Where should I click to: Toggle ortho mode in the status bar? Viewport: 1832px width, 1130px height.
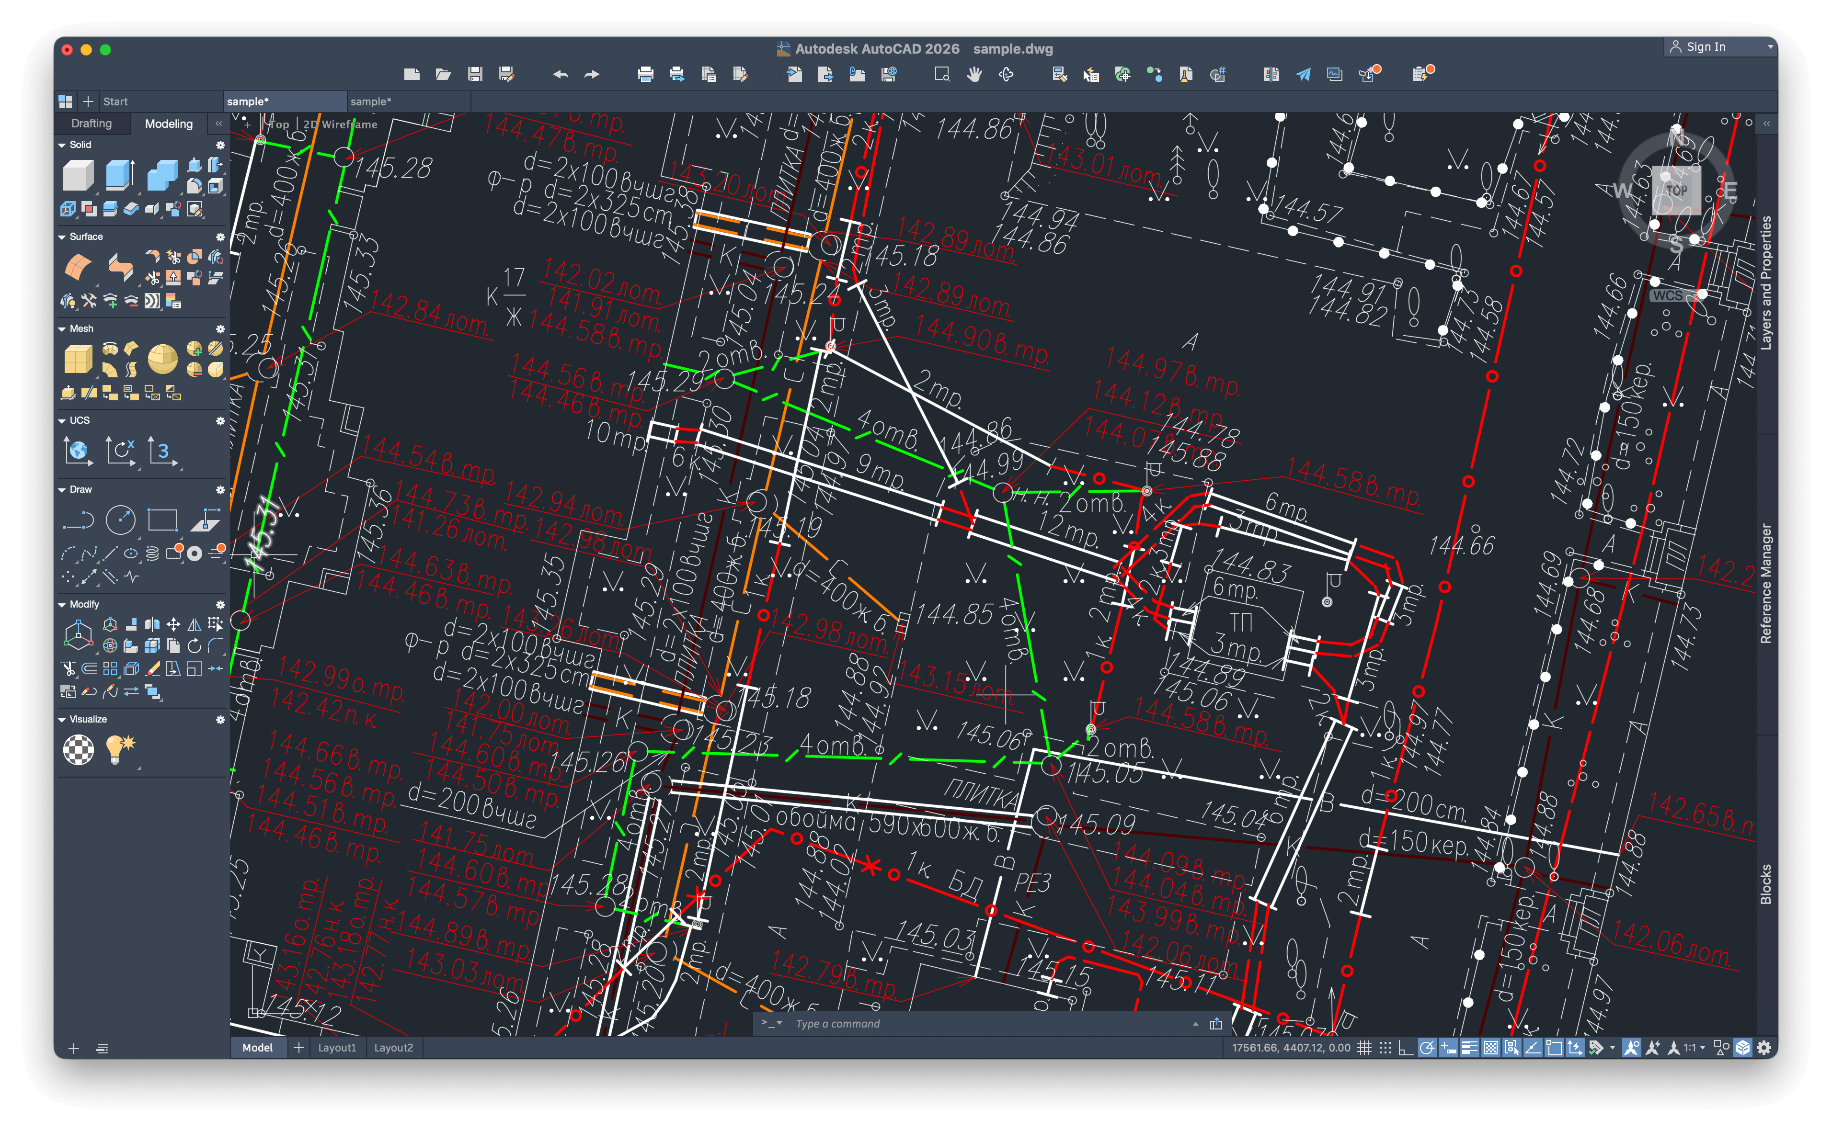pos(1406,1048)
